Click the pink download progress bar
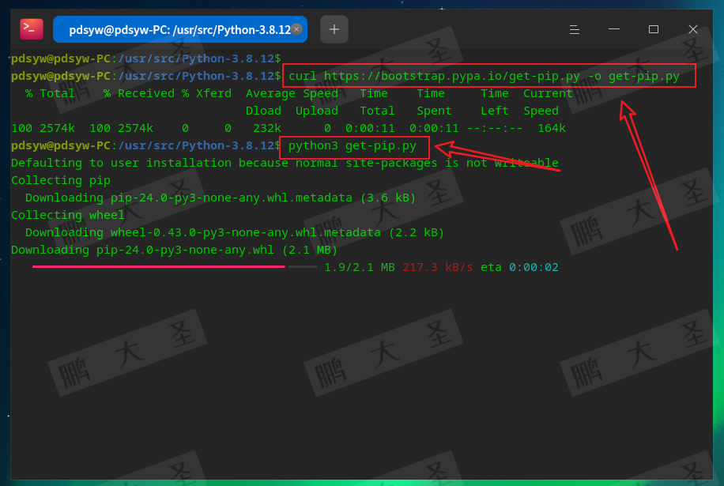The width and height of the screenshot is (724, 486). pos(158,267)
